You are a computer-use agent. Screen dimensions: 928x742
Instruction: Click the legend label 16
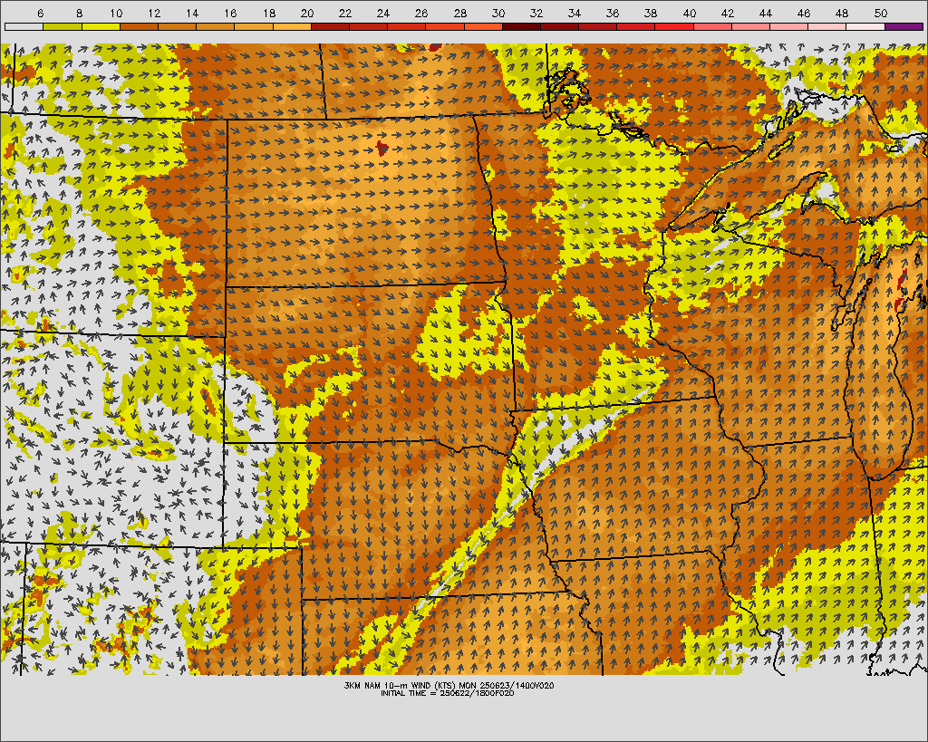pyautogui.click(x=231, y=13)
